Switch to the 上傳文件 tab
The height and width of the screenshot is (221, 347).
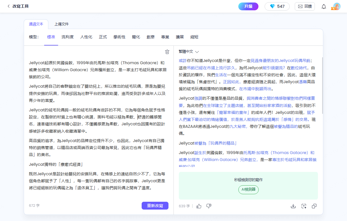click(x=61, y=24)
